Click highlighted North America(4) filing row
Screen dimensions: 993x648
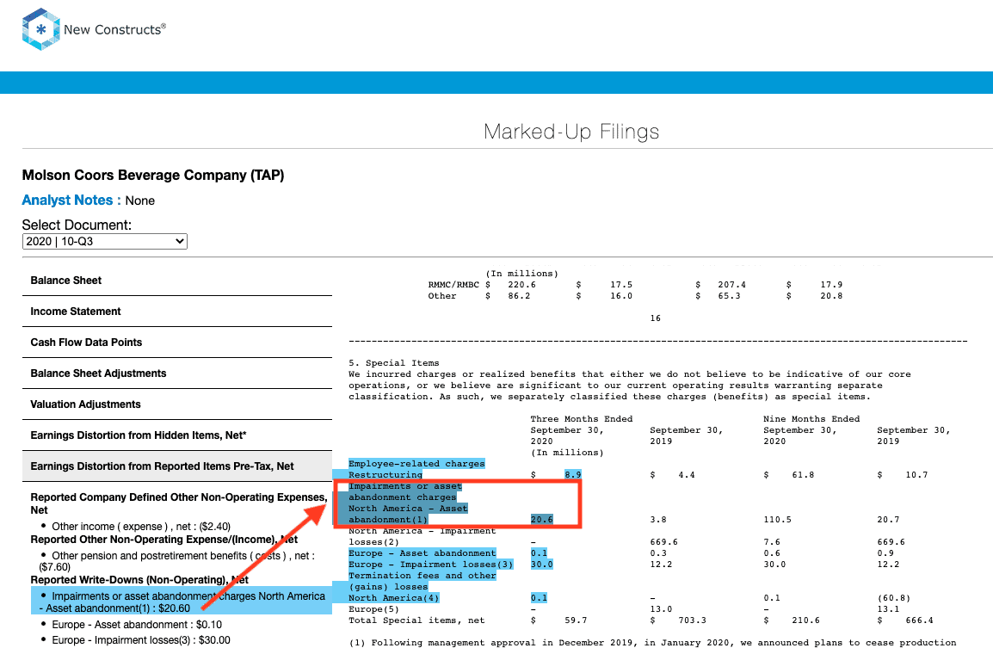394,599
